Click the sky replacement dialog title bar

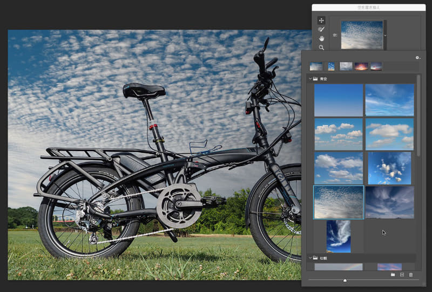(369, 8)
